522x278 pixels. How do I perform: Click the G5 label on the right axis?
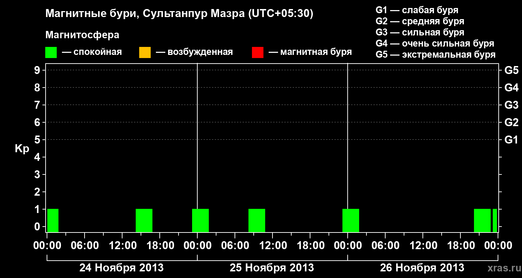[512, 71]
